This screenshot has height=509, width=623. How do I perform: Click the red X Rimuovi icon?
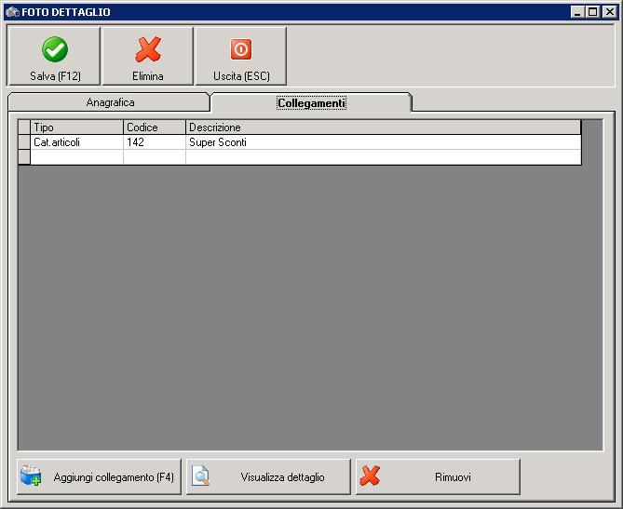[x=370, y=476]
